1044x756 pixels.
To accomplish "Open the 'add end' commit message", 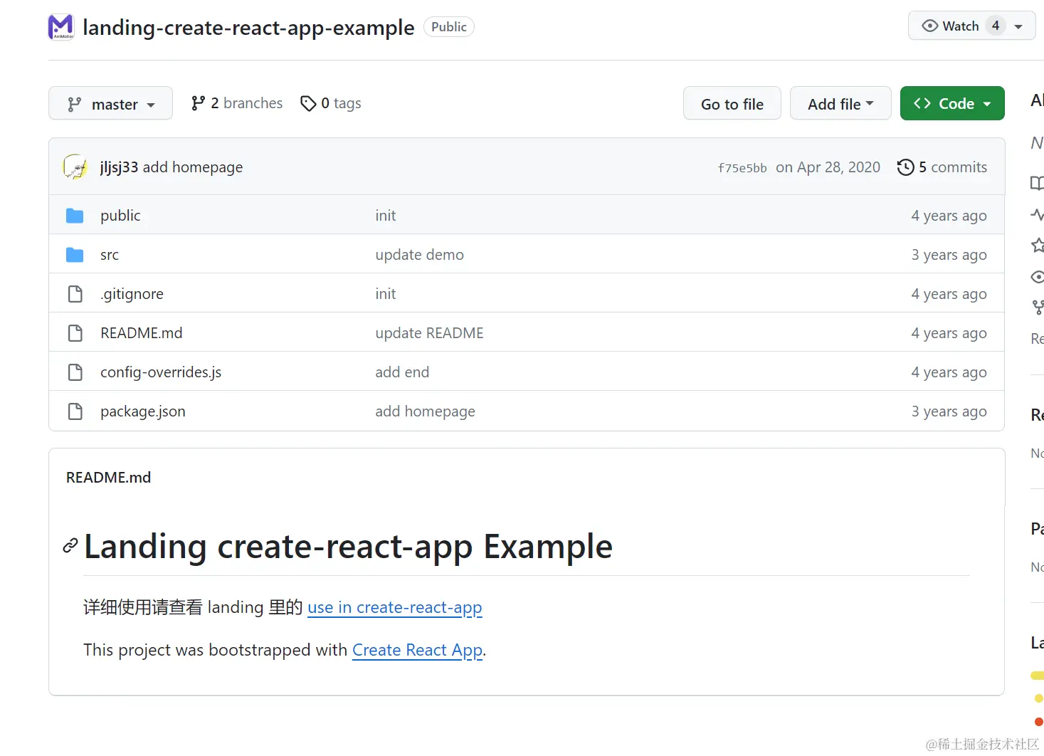I will 402,372.
